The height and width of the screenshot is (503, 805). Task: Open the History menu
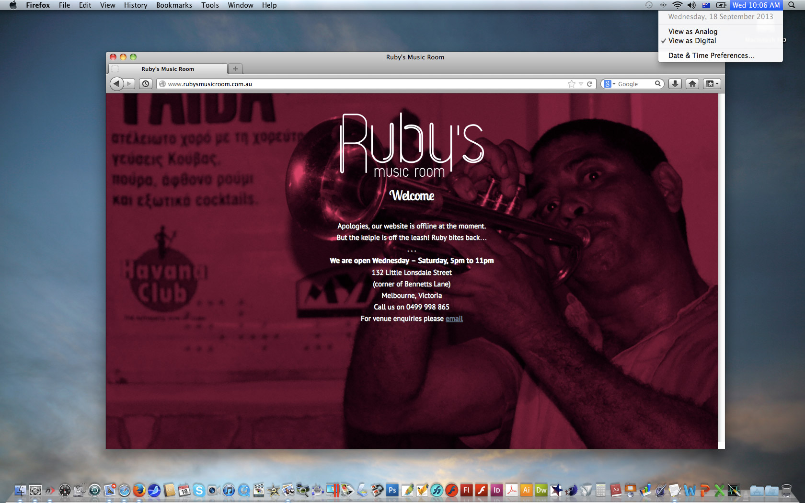(x=136, y=5)
